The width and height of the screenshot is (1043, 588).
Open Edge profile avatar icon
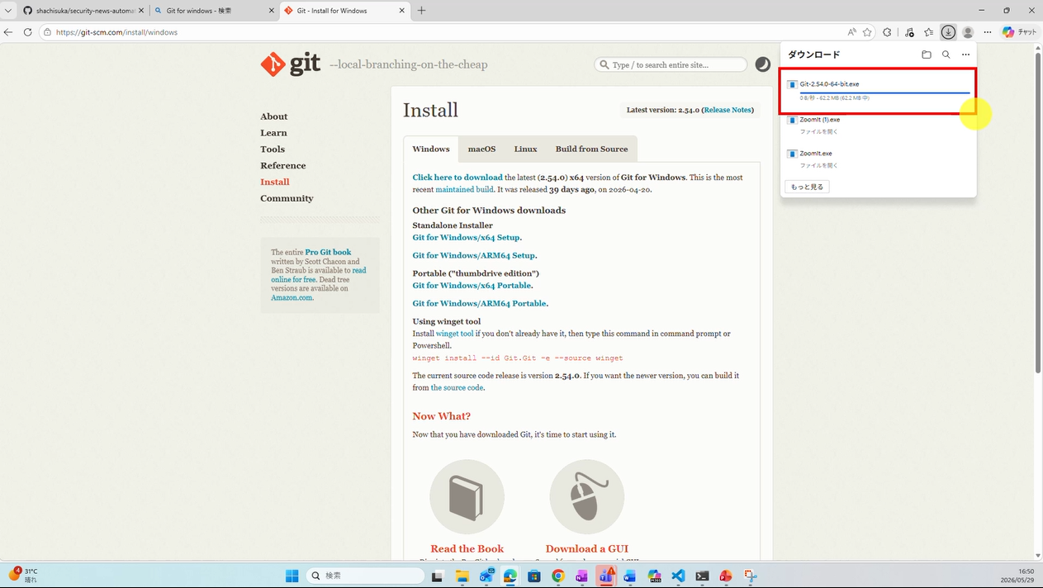pos(968,32)
